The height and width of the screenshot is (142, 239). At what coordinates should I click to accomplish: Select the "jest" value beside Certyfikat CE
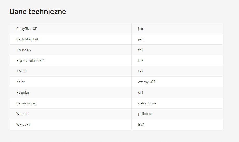[141, 29]
